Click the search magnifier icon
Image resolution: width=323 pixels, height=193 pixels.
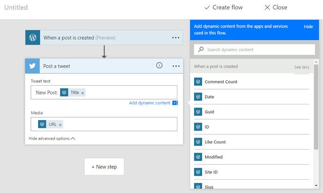click(x=201, y=50)
